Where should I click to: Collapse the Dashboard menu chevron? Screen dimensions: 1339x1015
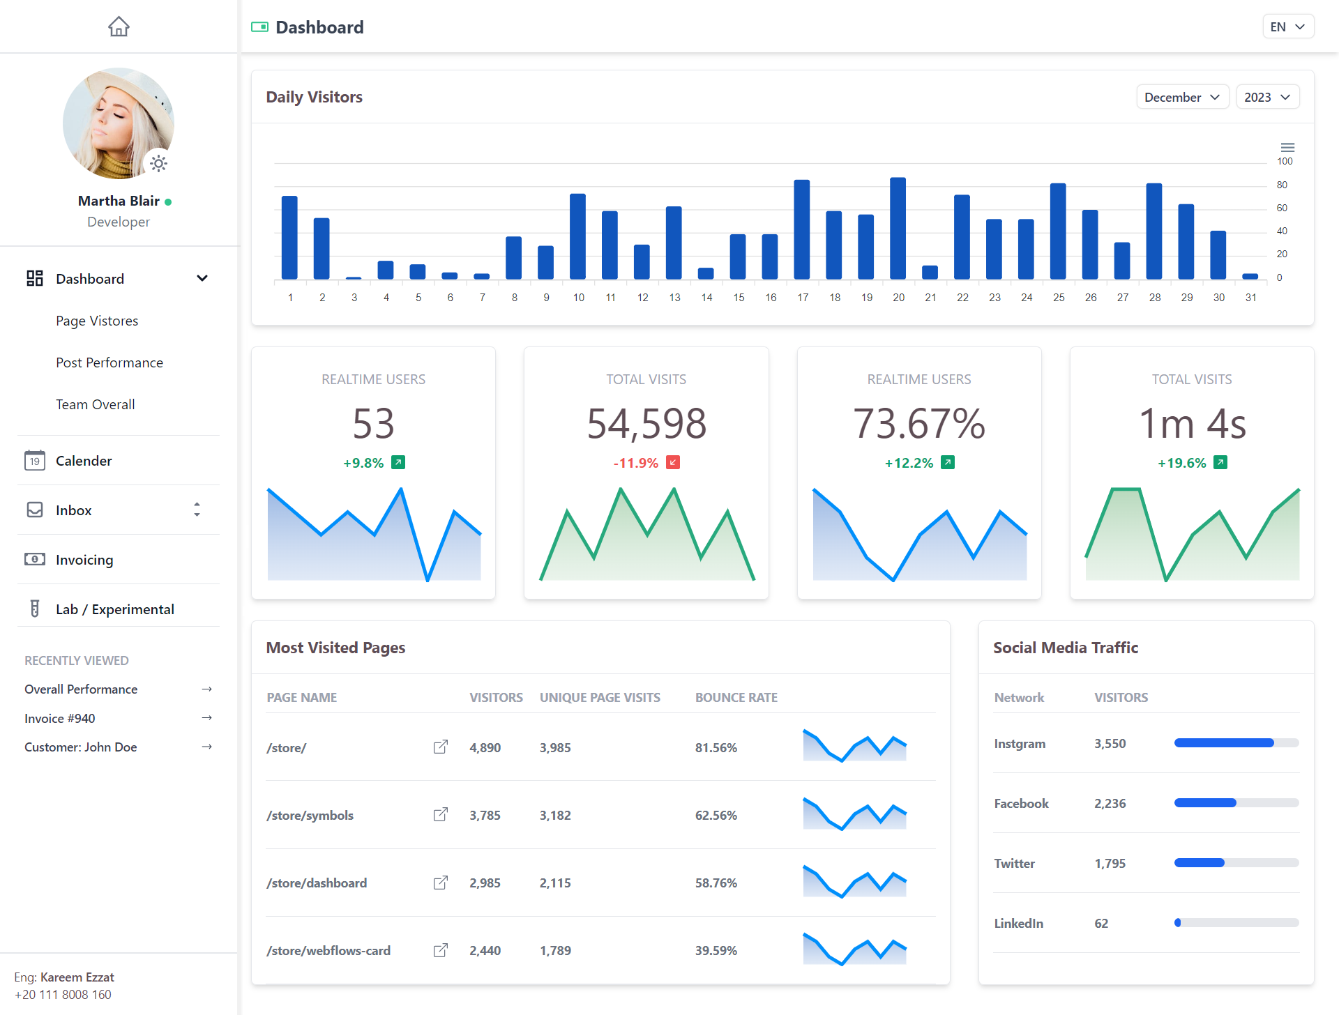[202, 278]
